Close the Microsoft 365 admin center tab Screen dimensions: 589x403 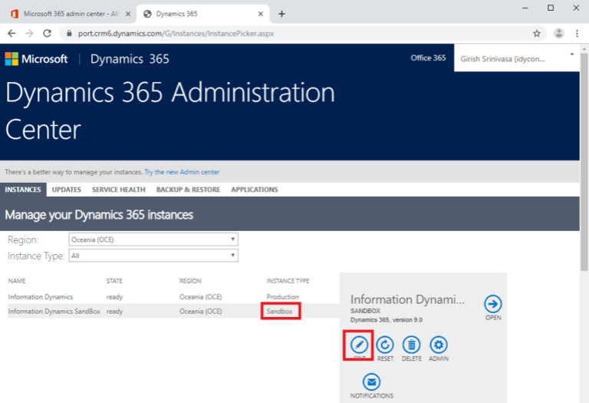coord(128,14)
